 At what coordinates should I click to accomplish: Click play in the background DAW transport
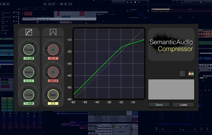click(x=139, y=2)
